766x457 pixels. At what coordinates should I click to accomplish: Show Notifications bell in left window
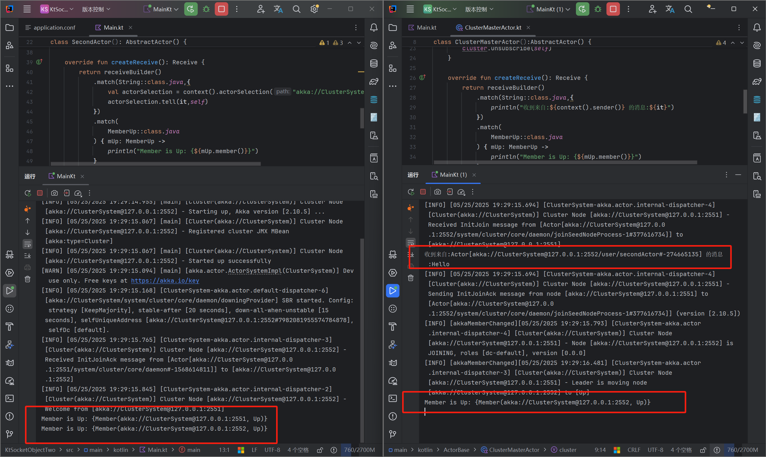[x=374, y=28]
